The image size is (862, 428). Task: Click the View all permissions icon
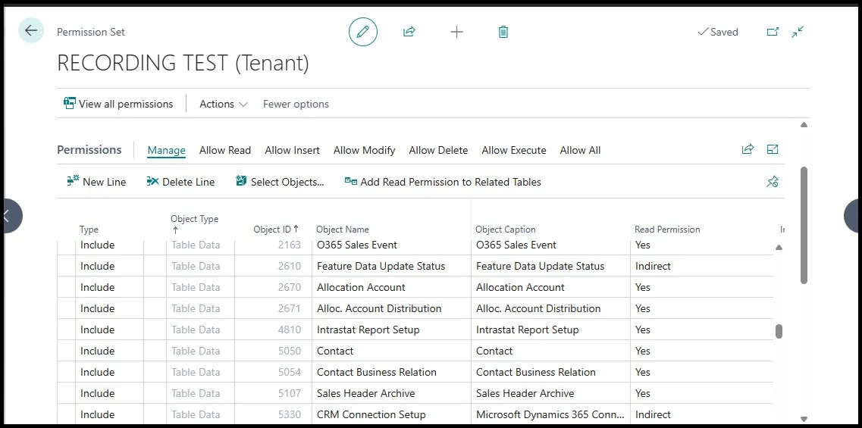coord(69,103)
